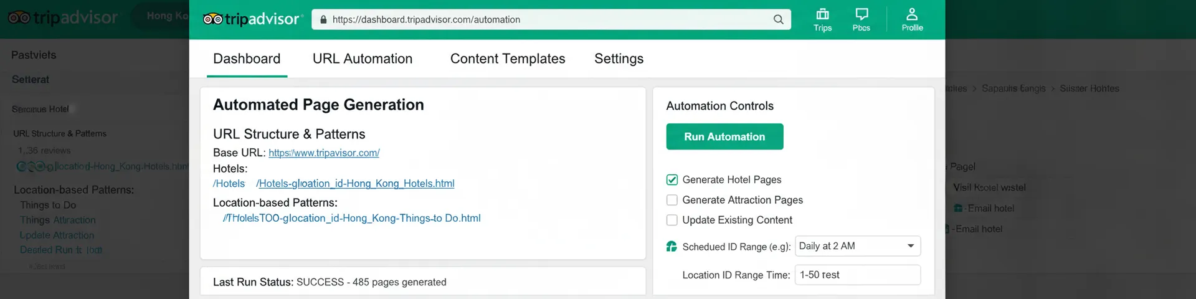Enable Generate Attraction Pages checkbox
The height and width of the screenshot is (299, 1196).
[x=672, y=200]
